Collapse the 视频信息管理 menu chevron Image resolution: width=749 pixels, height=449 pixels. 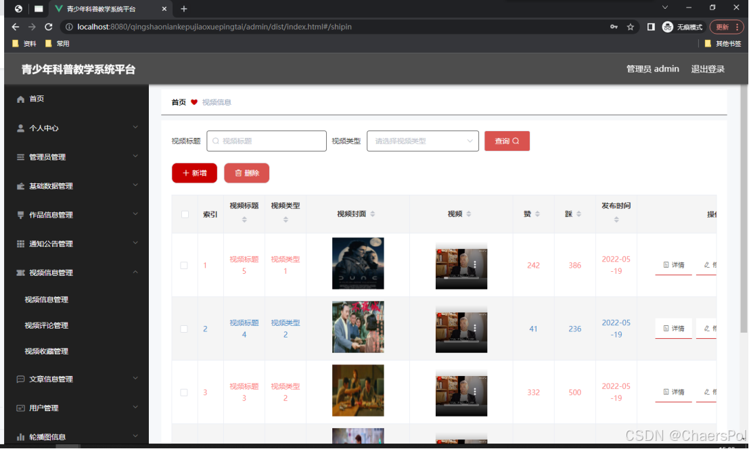point(135,272)
